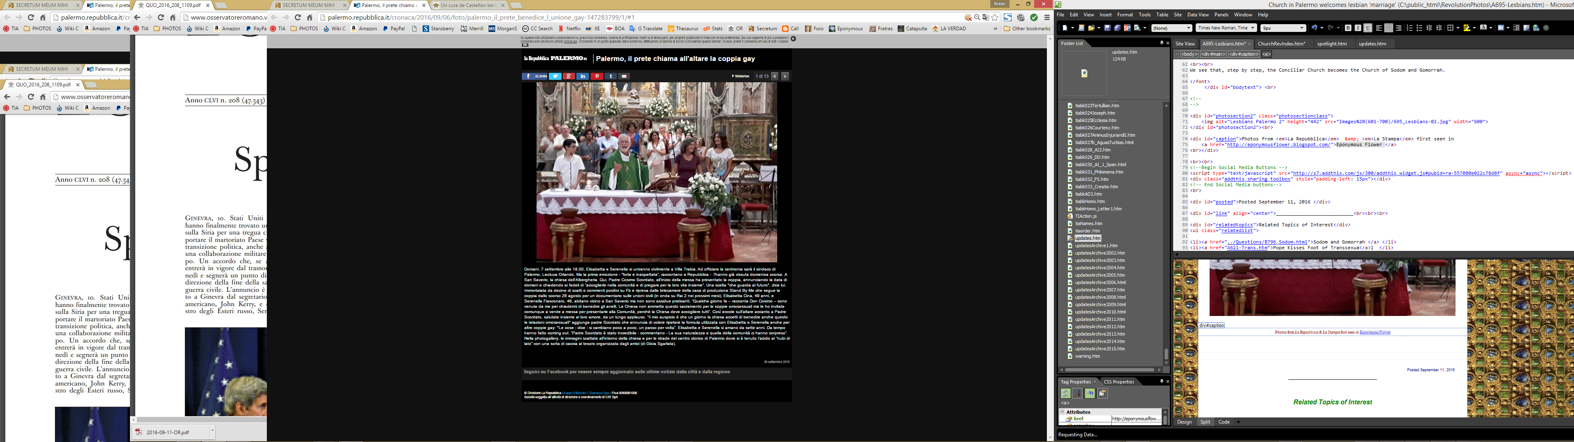Click the show categorized list icon in Tag Properties
This screenshot has width=1574, height=442.
point(1066,394)
